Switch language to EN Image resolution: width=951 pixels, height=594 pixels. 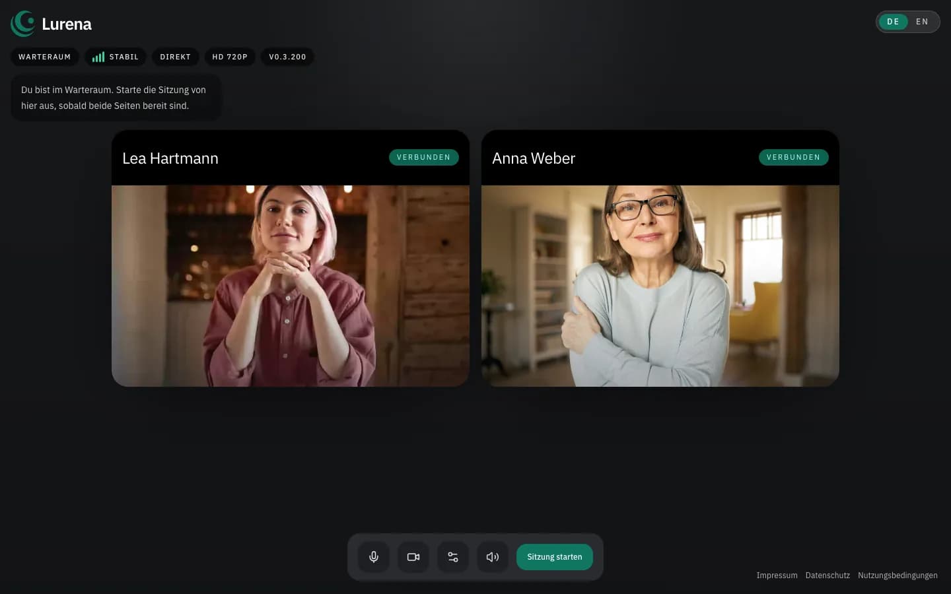point(922,22)
